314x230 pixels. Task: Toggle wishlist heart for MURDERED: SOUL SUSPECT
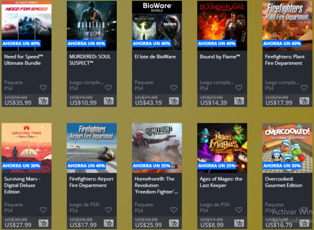[109, 88]
